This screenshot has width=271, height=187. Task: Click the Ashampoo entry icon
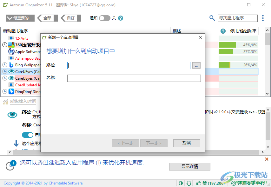click(11, 58)
